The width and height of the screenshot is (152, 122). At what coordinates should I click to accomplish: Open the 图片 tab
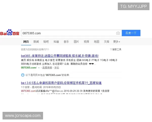click(x=76, y=42)
